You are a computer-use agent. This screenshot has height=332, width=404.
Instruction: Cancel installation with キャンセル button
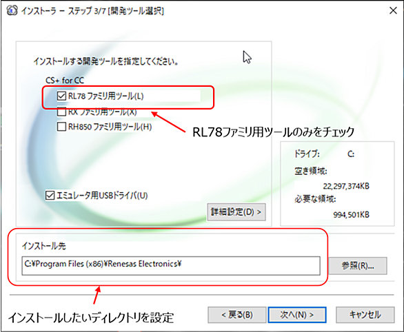pos(365,315)
